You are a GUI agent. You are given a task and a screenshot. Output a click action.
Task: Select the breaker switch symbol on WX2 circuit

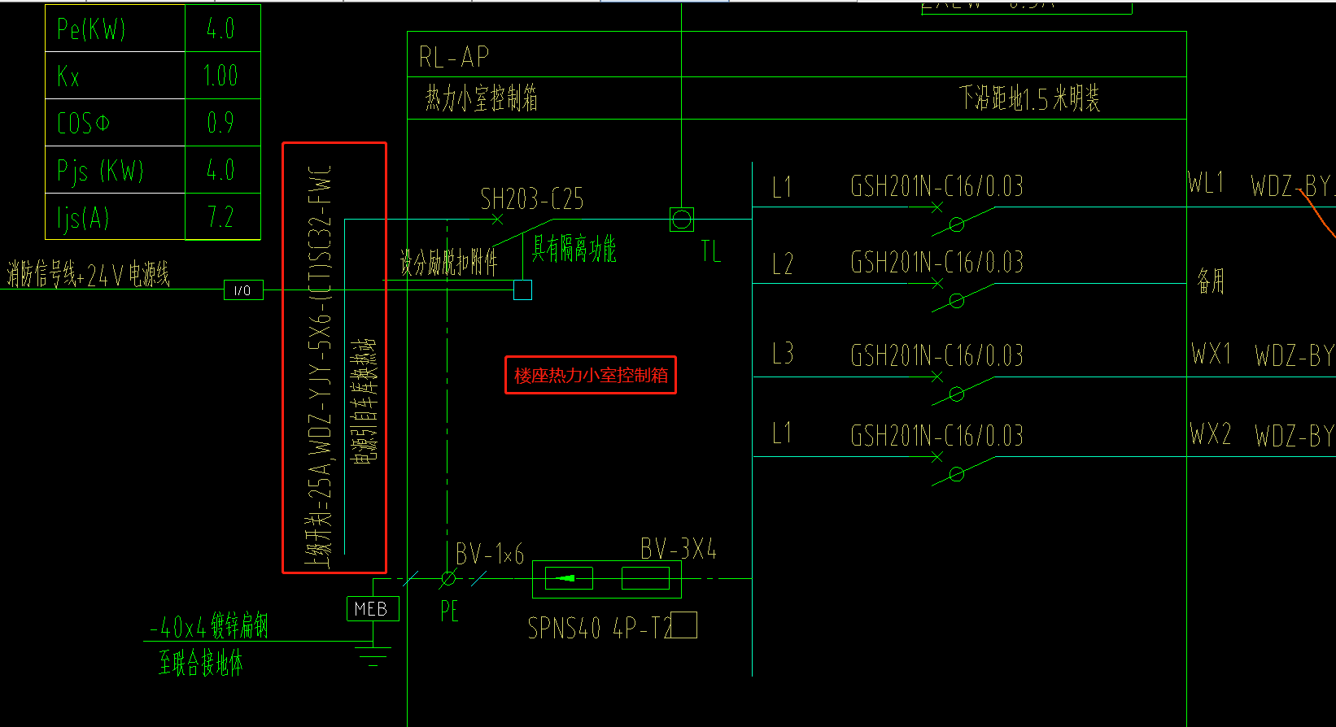pyautogui.click(x=962, y=468)
